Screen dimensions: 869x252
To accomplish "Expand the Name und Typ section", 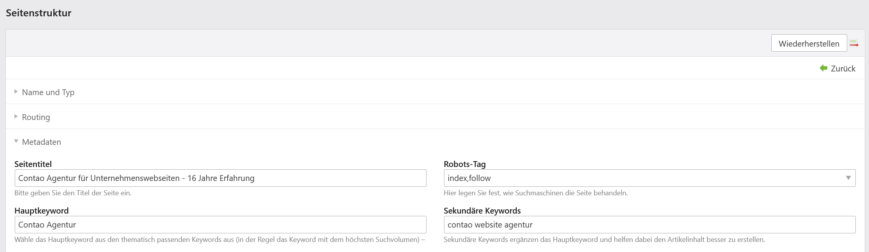I will [48, 92].
